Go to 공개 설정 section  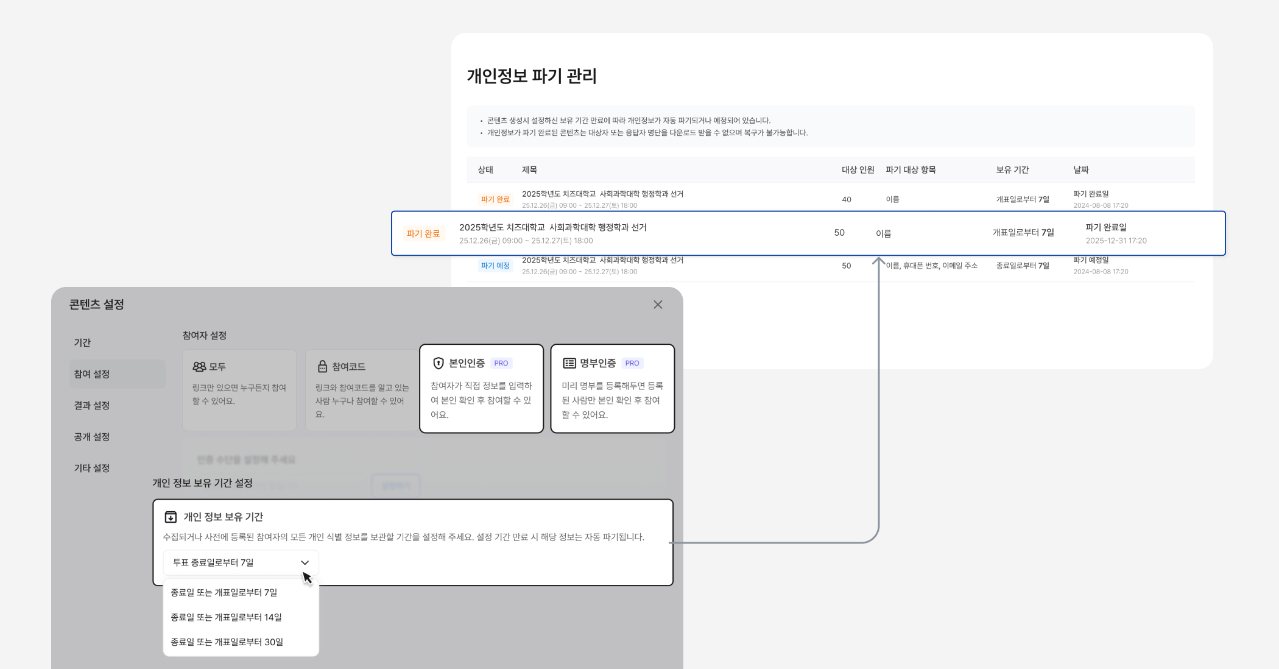coord(92,437)
